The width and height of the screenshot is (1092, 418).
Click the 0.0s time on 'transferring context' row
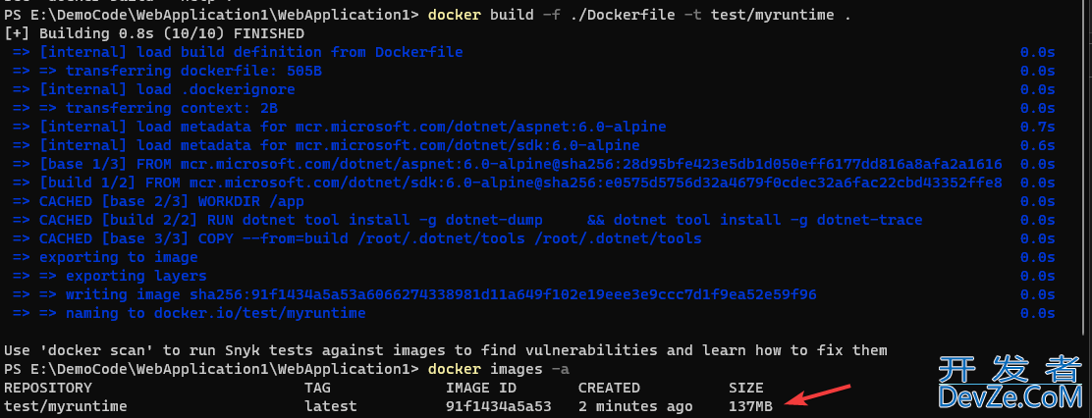point(1038,109)
